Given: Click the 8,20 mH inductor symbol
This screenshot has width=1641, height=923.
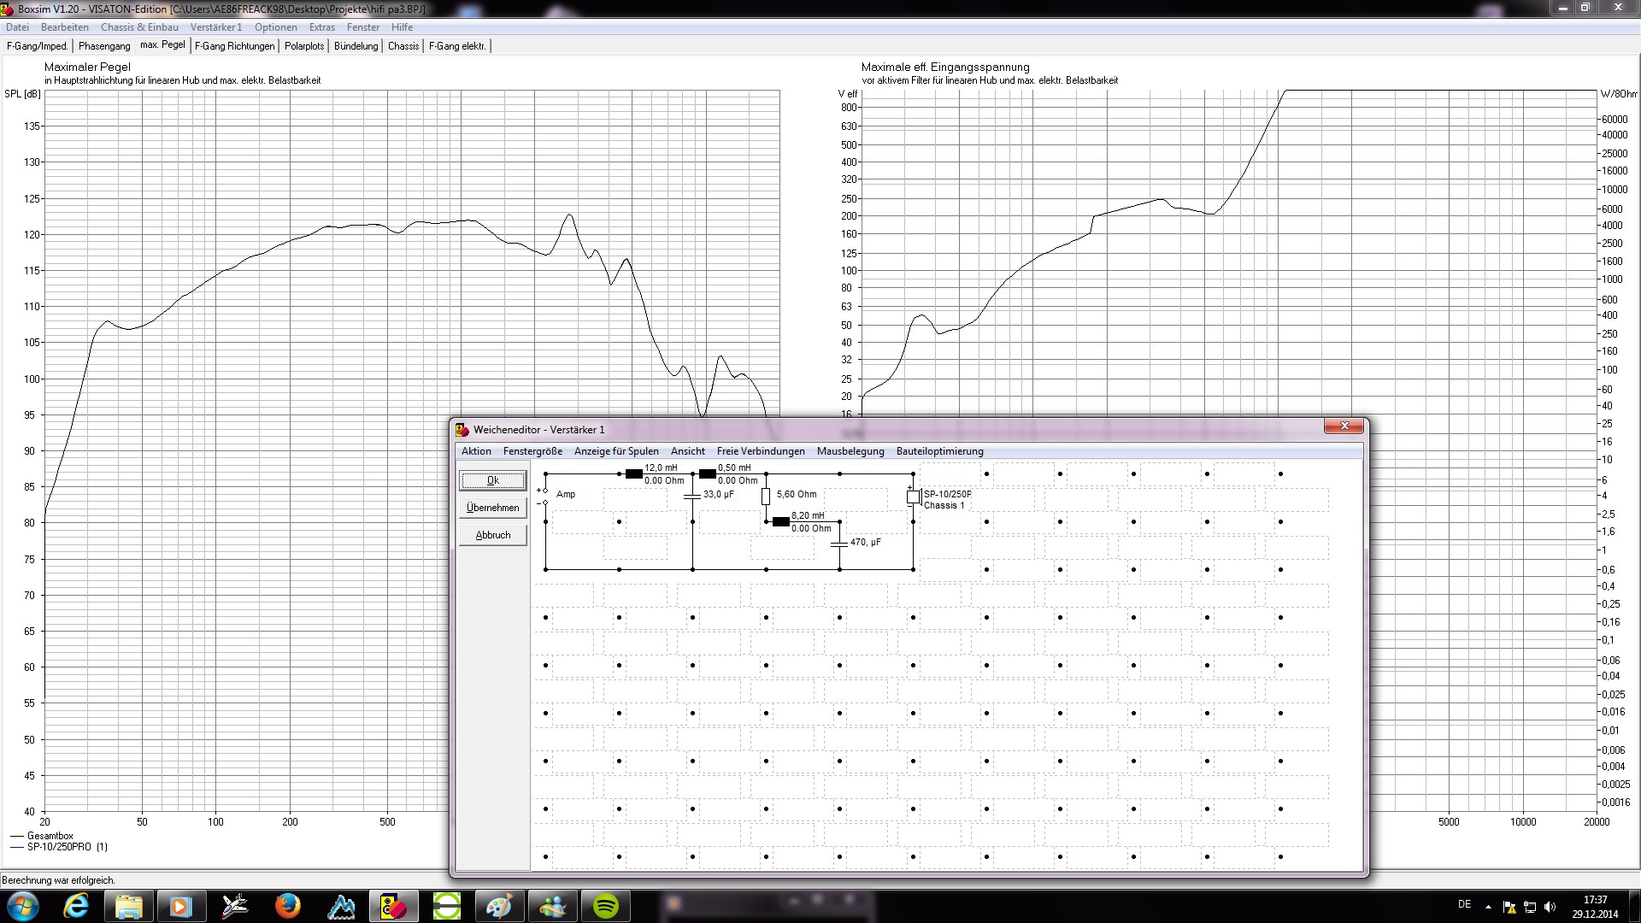Looking at the screenshot, I should click(x=780, y=521).
